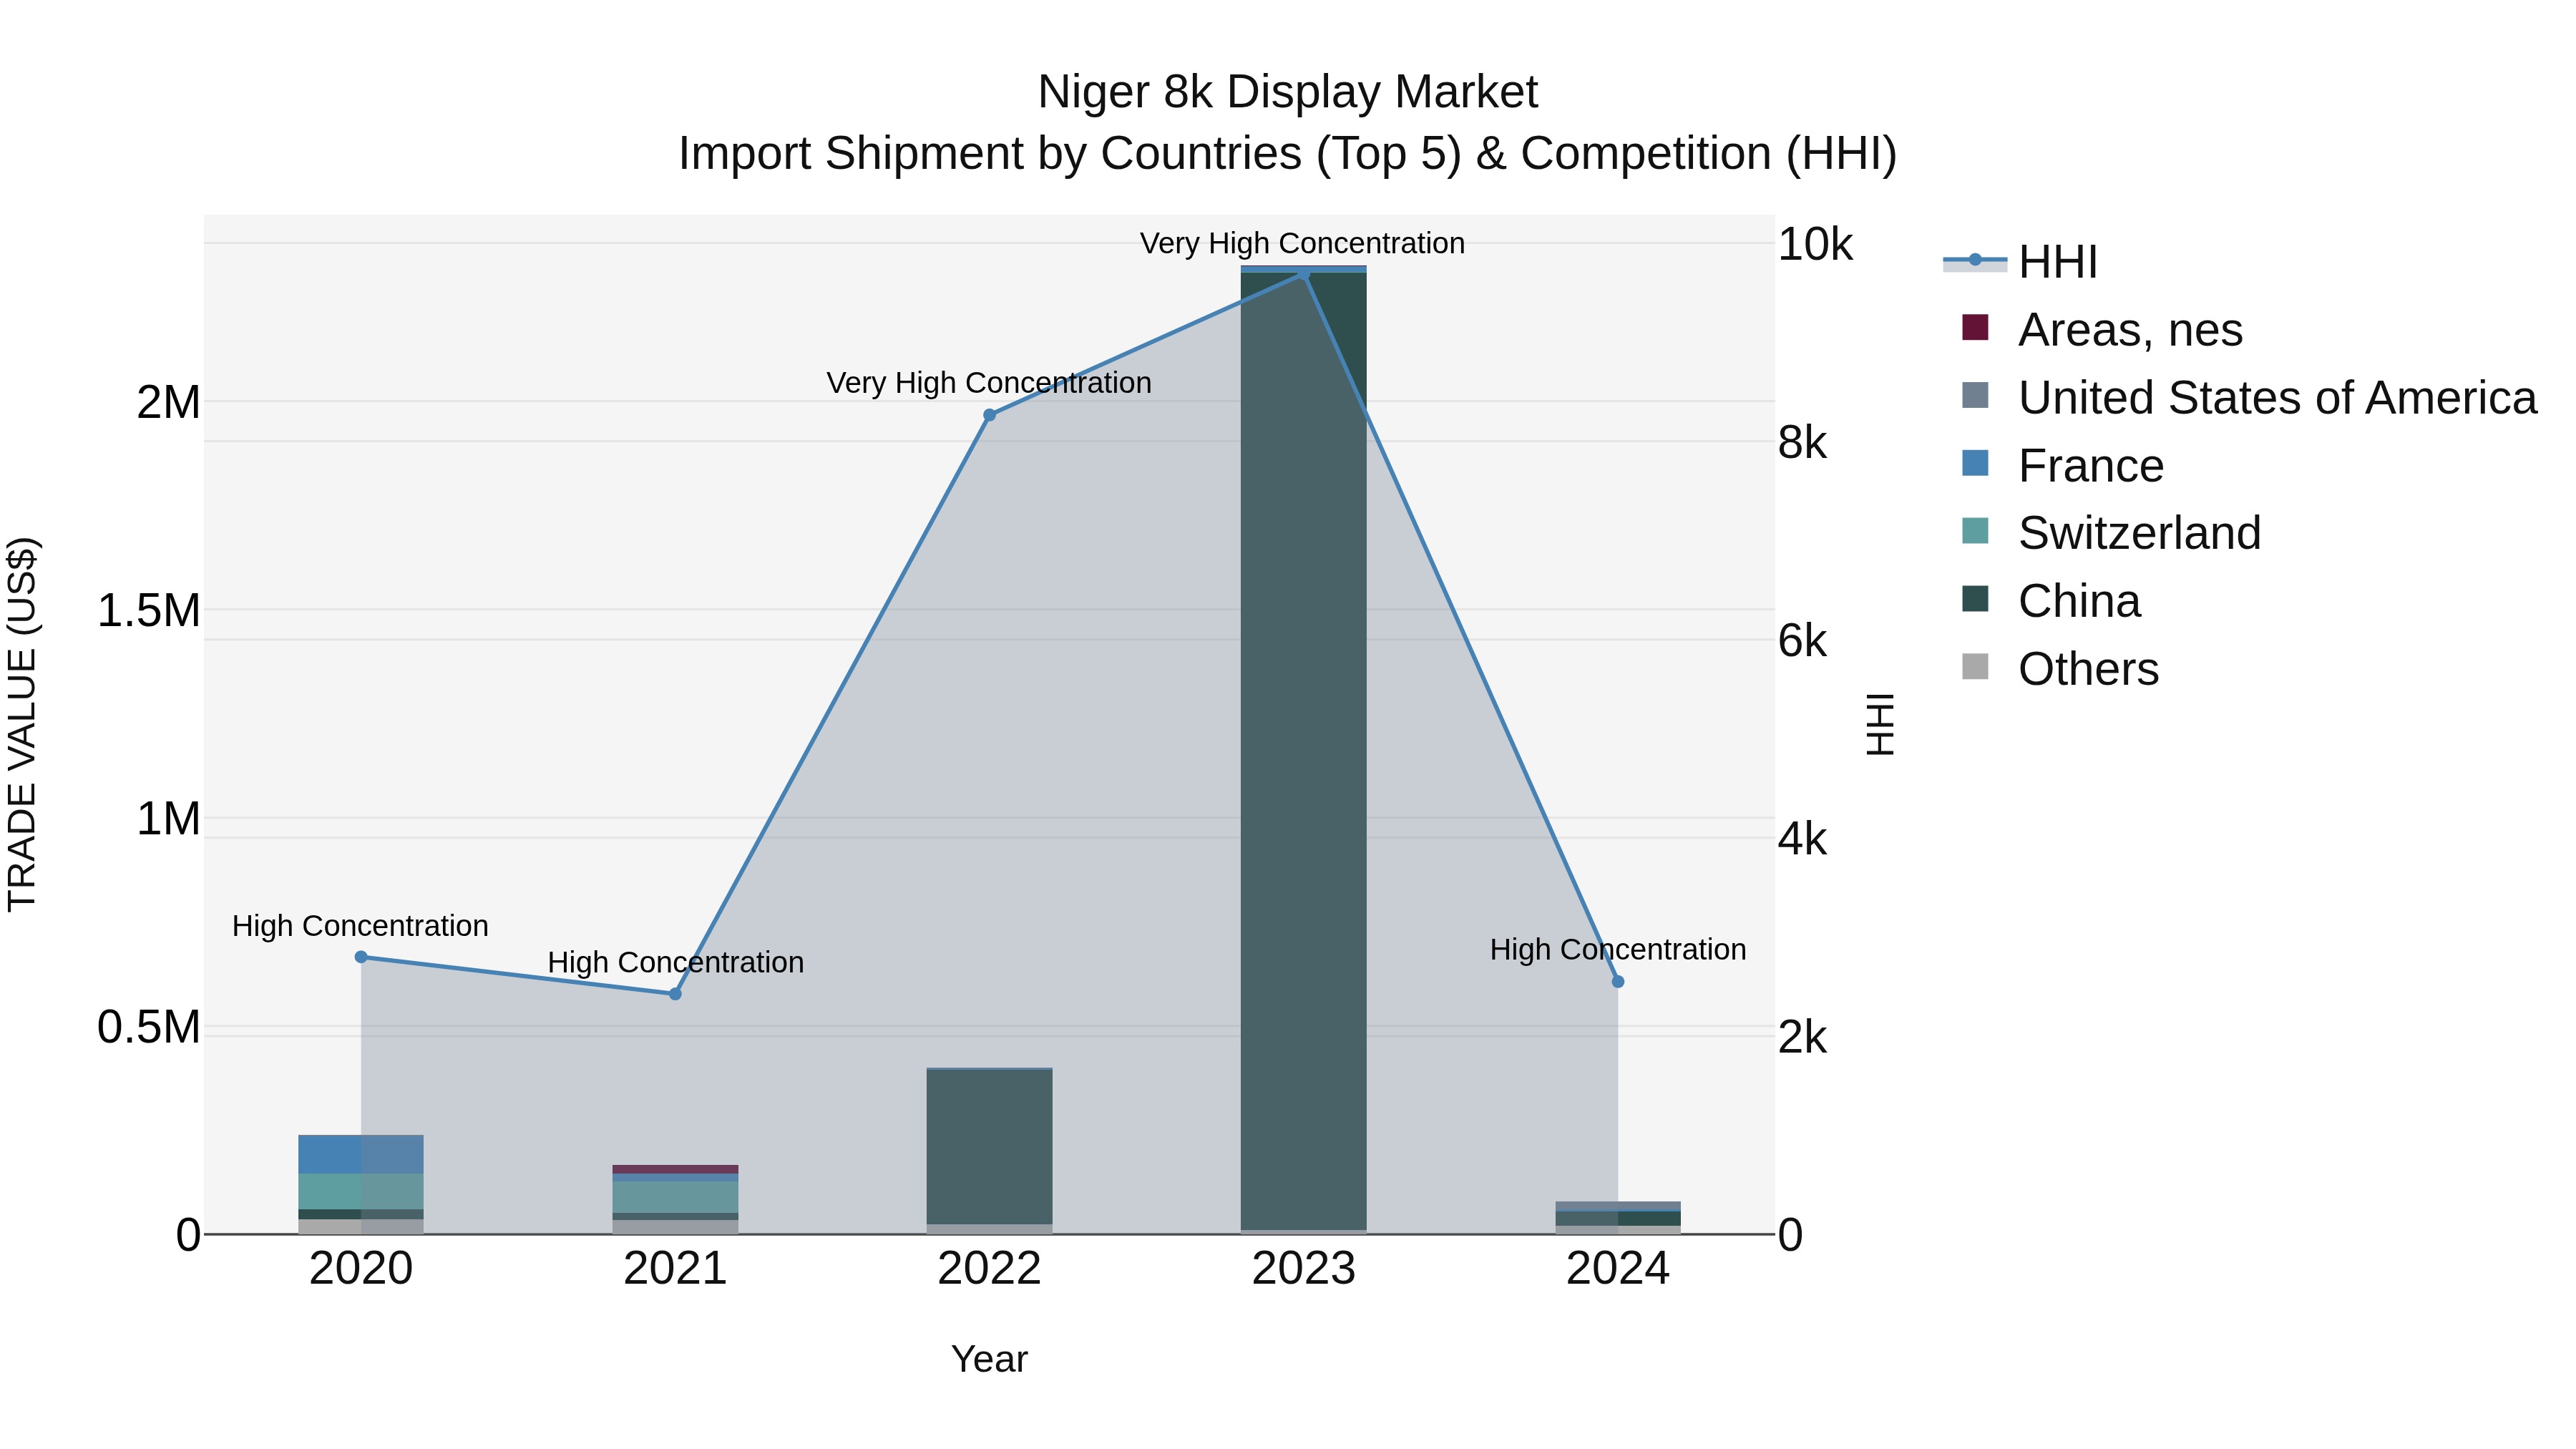Click the 2021 x-axis label

tap(675, 1269)
